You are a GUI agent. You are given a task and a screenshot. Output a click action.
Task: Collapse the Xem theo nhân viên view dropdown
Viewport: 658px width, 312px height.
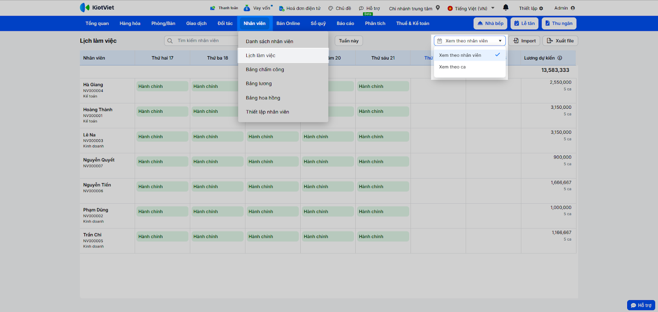tap(470, 41)
